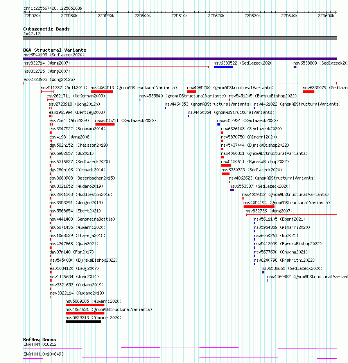This screenshot has height=363, width=348.
Task: Click nsv5870750 (Almarri2020) label
Action: click(249, 137)
